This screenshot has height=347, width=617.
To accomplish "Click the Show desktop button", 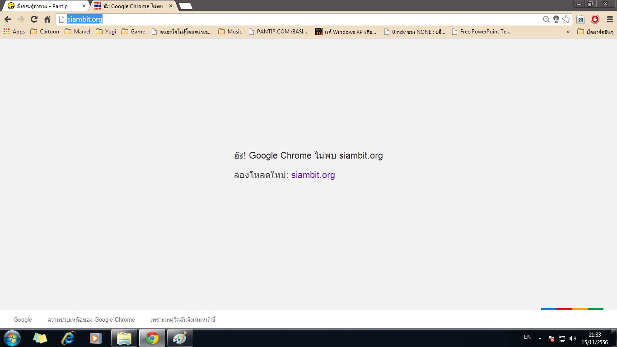I will [614, 338].
